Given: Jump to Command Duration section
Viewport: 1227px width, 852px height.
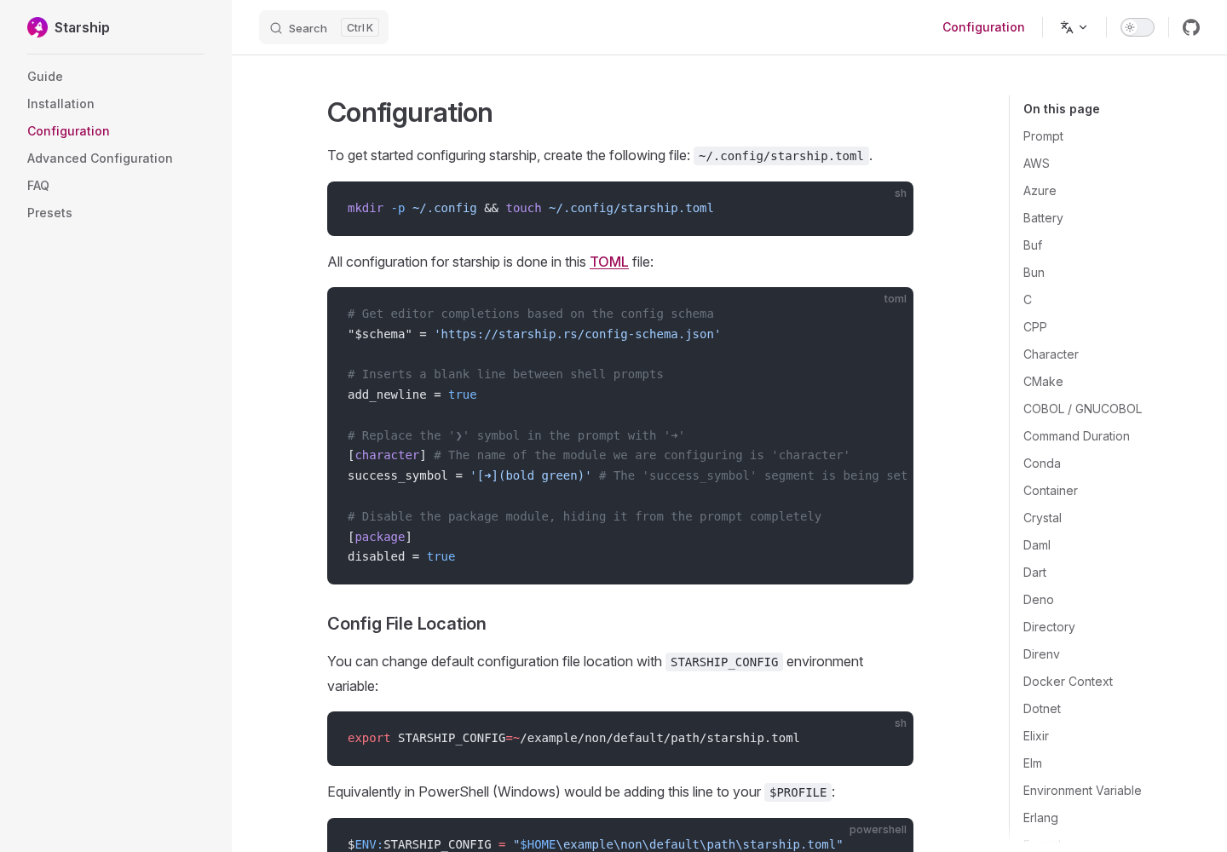Looking at the screenshot, I should tap(1076, 436).
